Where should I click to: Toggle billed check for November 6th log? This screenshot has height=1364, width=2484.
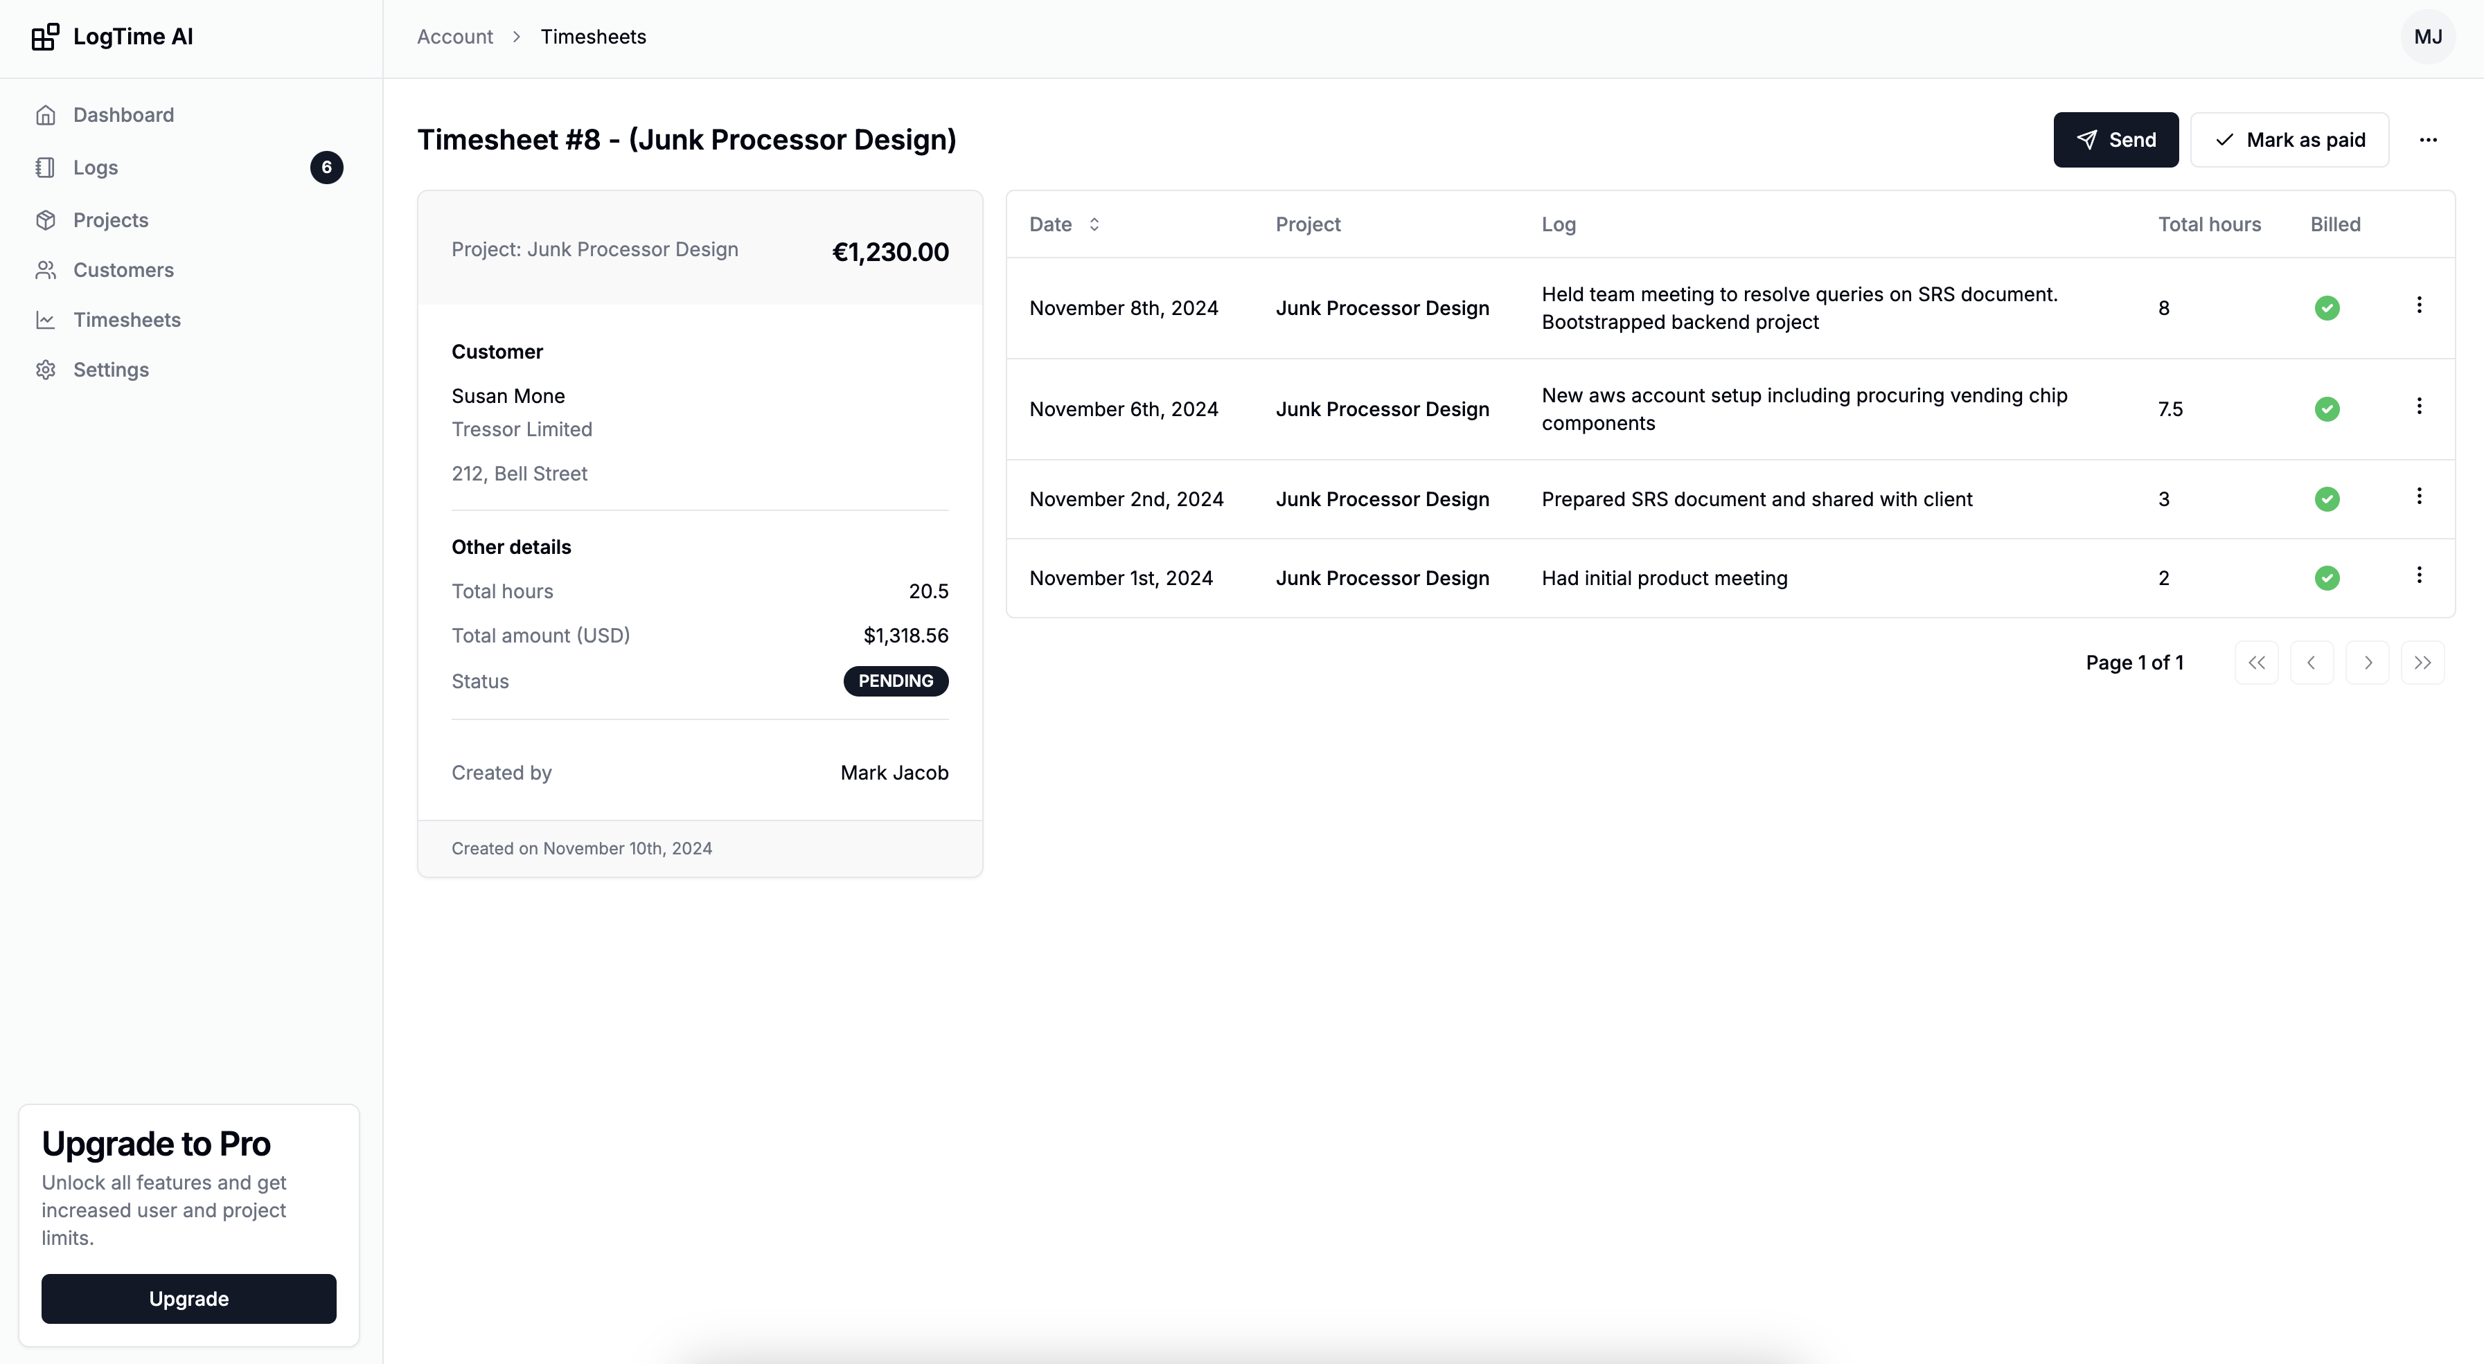coord(2326,410)
